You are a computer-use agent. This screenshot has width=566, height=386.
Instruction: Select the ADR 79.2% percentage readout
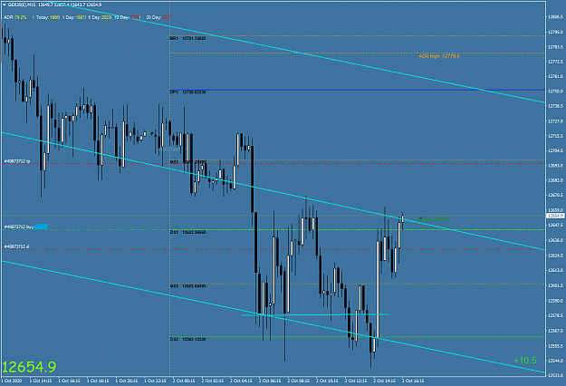(x=15, y=17)
